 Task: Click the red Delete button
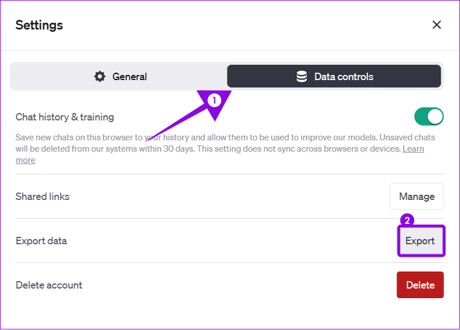point(420,285)
